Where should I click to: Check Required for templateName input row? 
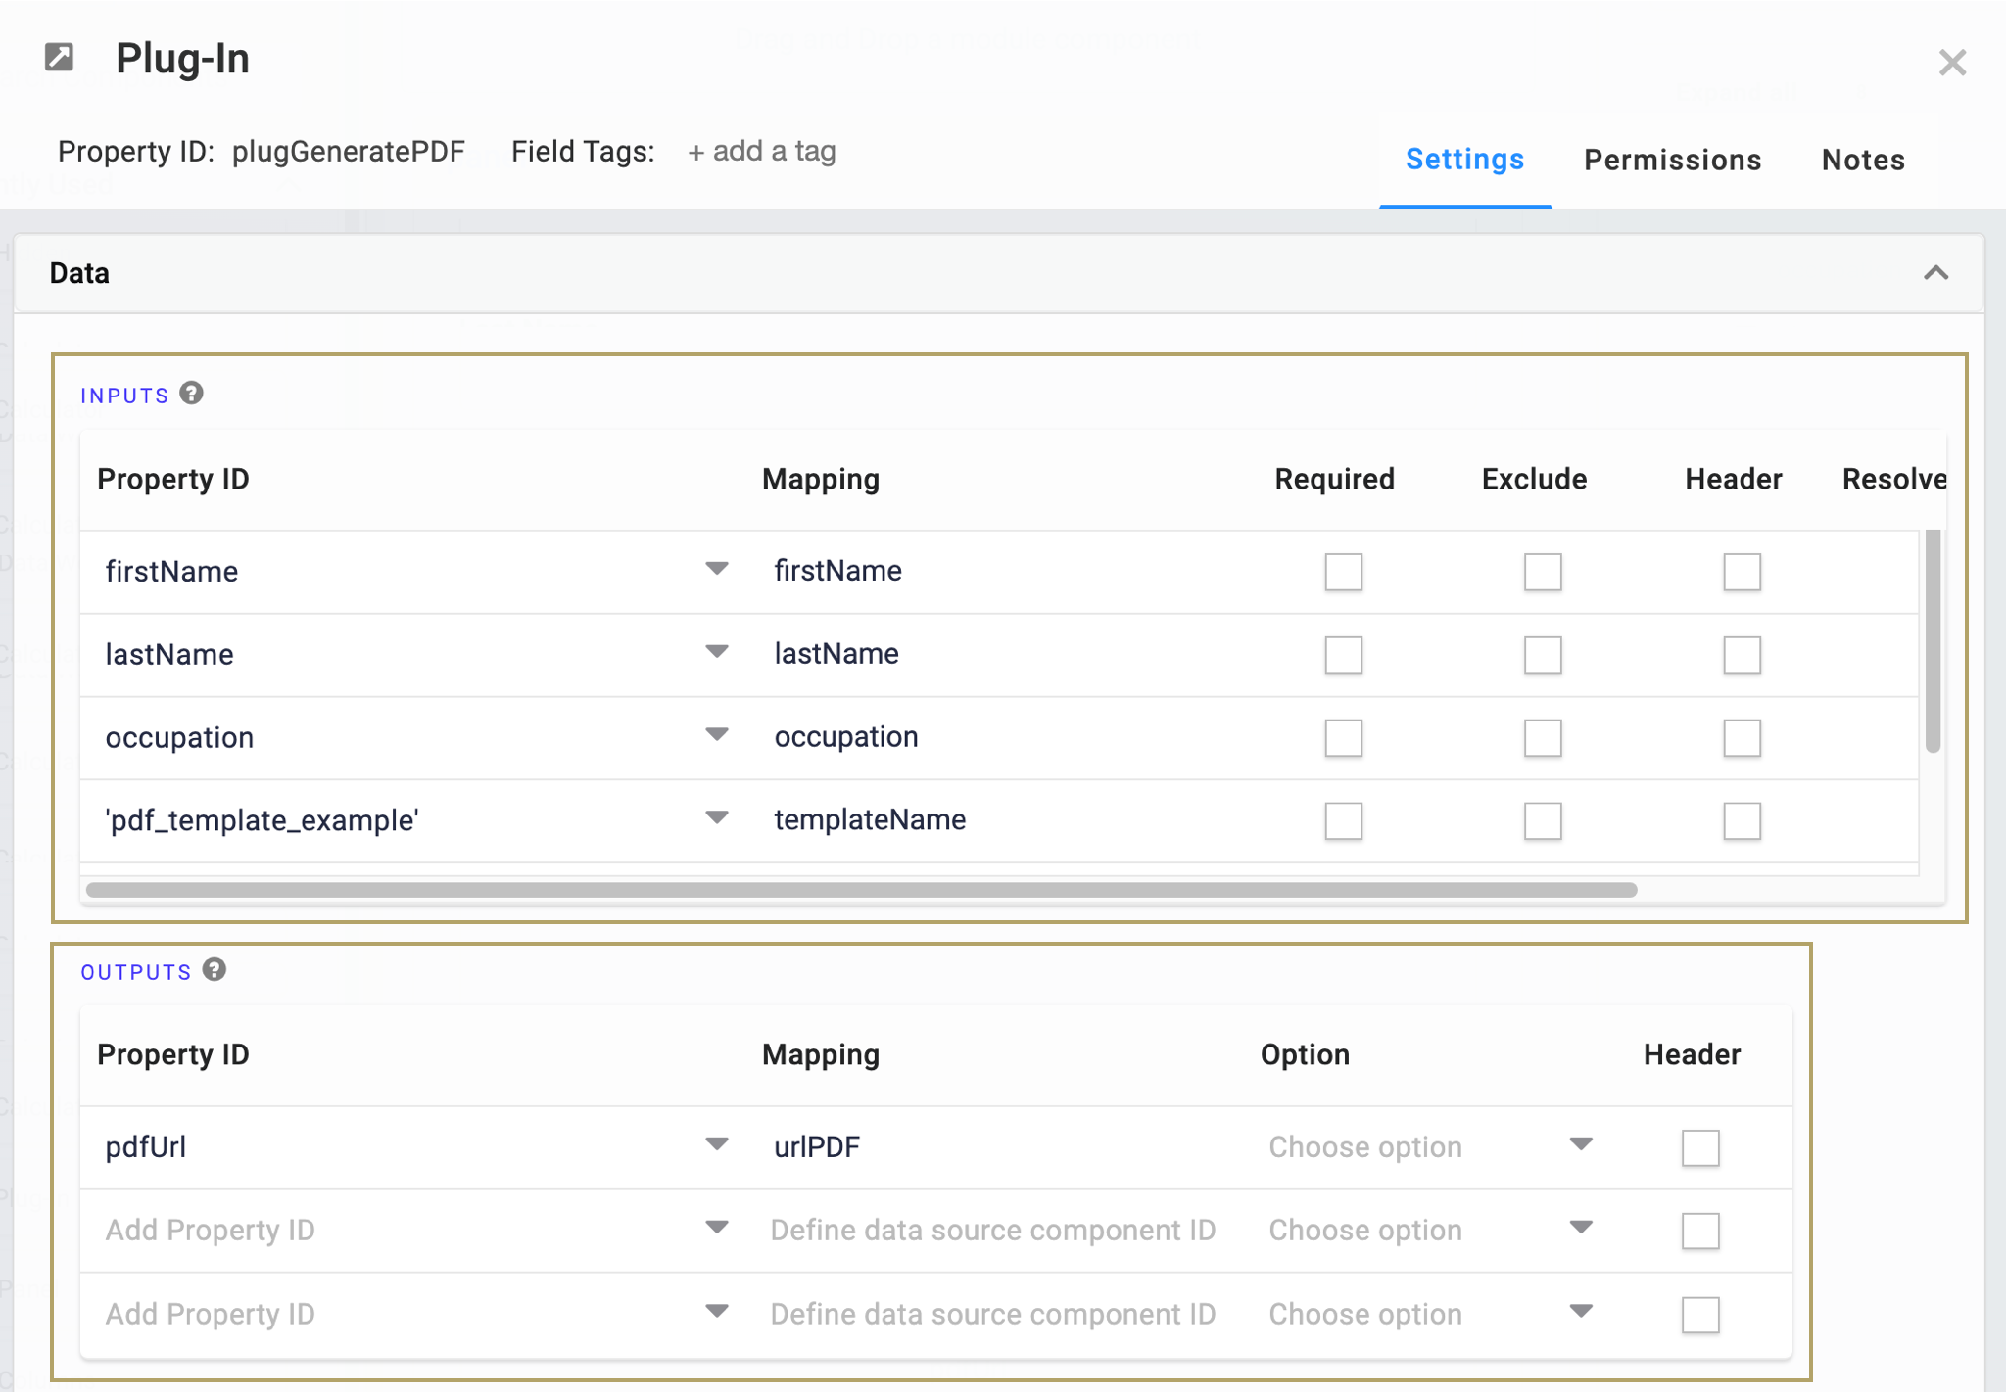[x=1343, y=821]
